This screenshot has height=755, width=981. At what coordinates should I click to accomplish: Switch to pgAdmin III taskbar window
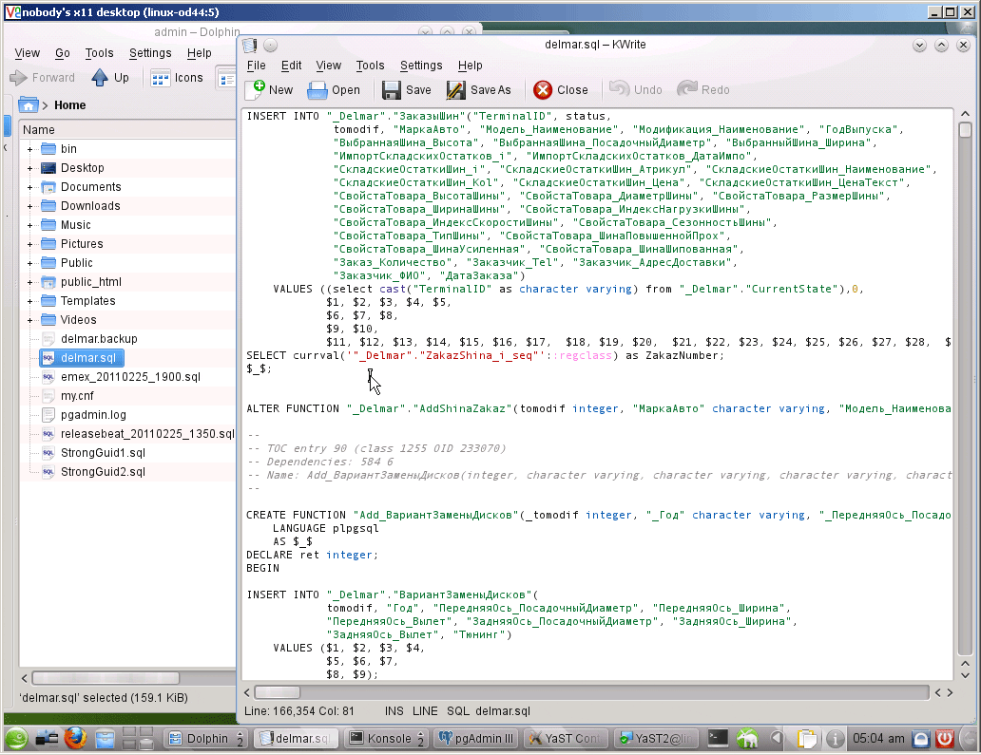474,738
